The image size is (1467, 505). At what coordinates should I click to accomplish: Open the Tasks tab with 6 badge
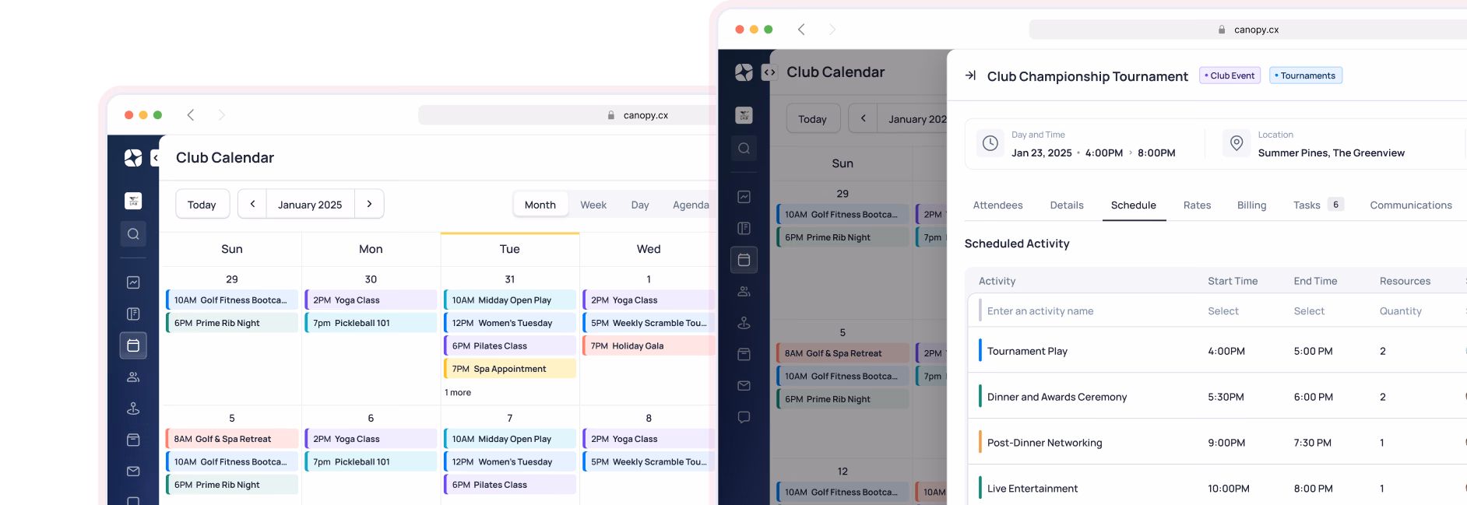[x=1318, y=205]
